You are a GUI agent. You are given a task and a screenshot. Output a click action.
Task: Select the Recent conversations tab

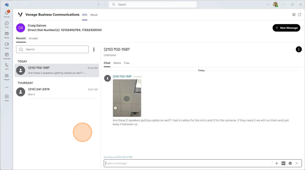point(21,38)
